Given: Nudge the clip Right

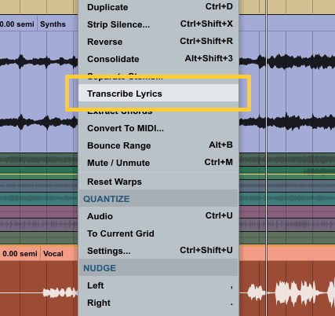Looking at the screenshot, I should (158, 303).
